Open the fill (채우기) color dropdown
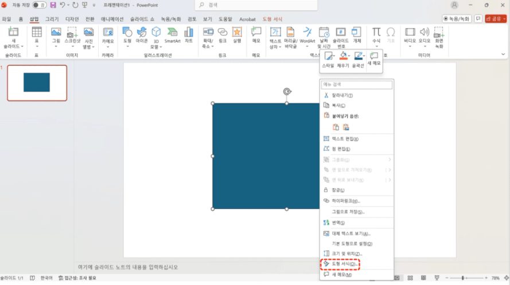Image resolution: width=510 pixels, height=285 pixels. tap(349, 56)
